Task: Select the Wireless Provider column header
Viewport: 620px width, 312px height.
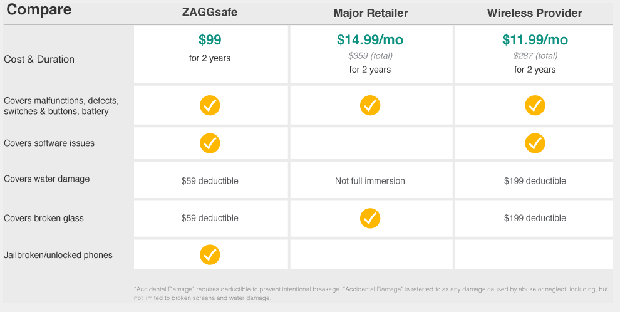Action: (x=535, y=13)
